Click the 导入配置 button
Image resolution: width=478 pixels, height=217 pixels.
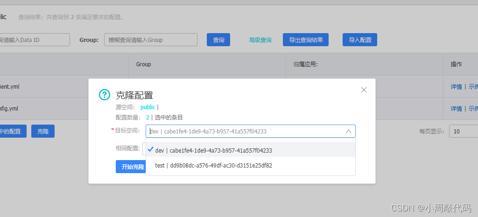[x=360, y=40]
